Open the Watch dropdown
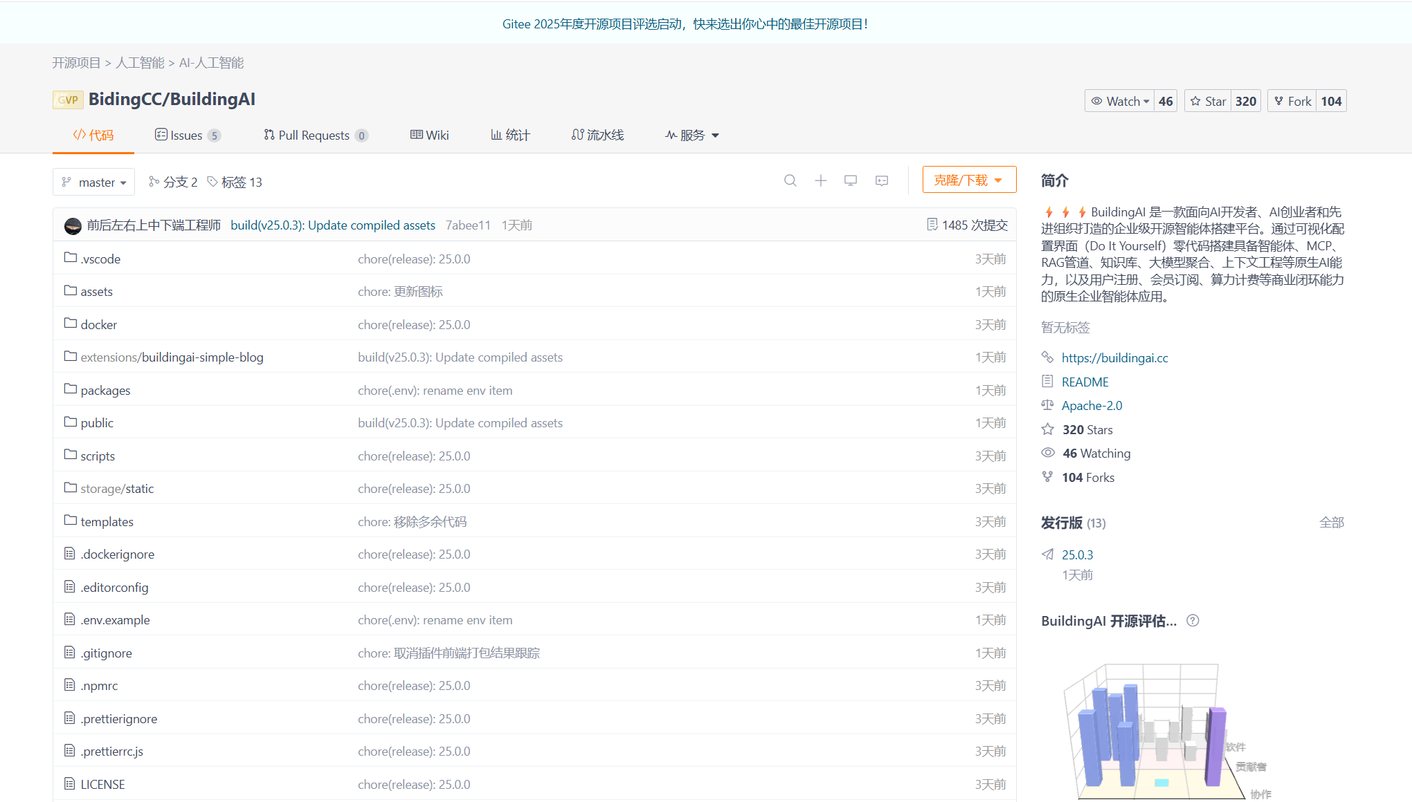Screen dimensions: 1412x802 point(1120,101)
